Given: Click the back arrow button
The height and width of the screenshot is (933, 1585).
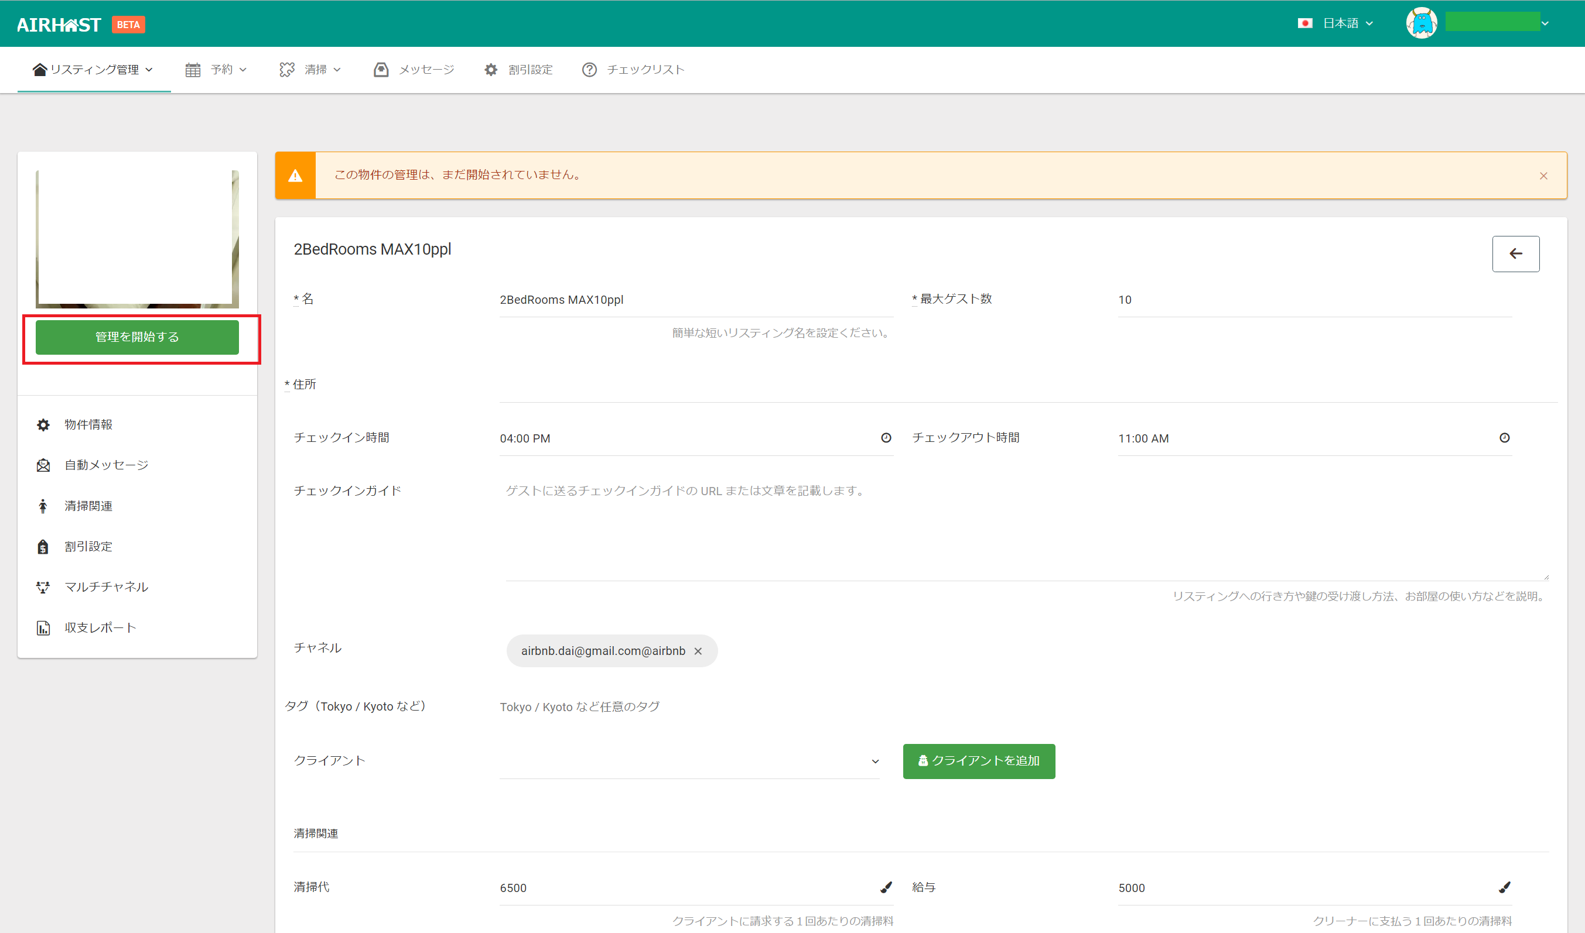Looking at the screenshot, I should click(1515, 254).
